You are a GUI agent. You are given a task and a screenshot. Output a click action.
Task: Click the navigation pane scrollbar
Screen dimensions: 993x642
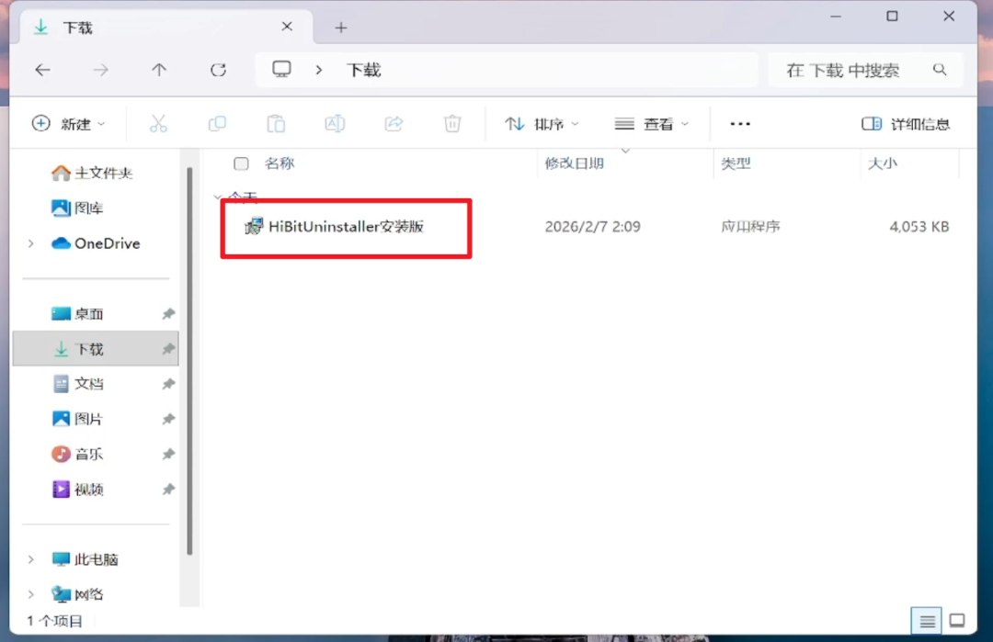tap(189, 361)
